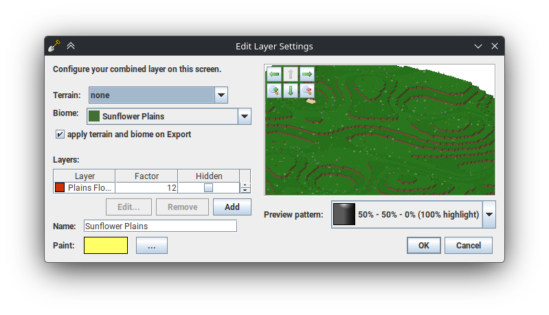549x315 pixels.
Task: Toggle apply terrain and biome on Export
Action: [x=60, y=135]
